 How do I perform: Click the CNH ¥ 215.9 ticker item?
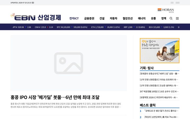(x=44, y=27)
